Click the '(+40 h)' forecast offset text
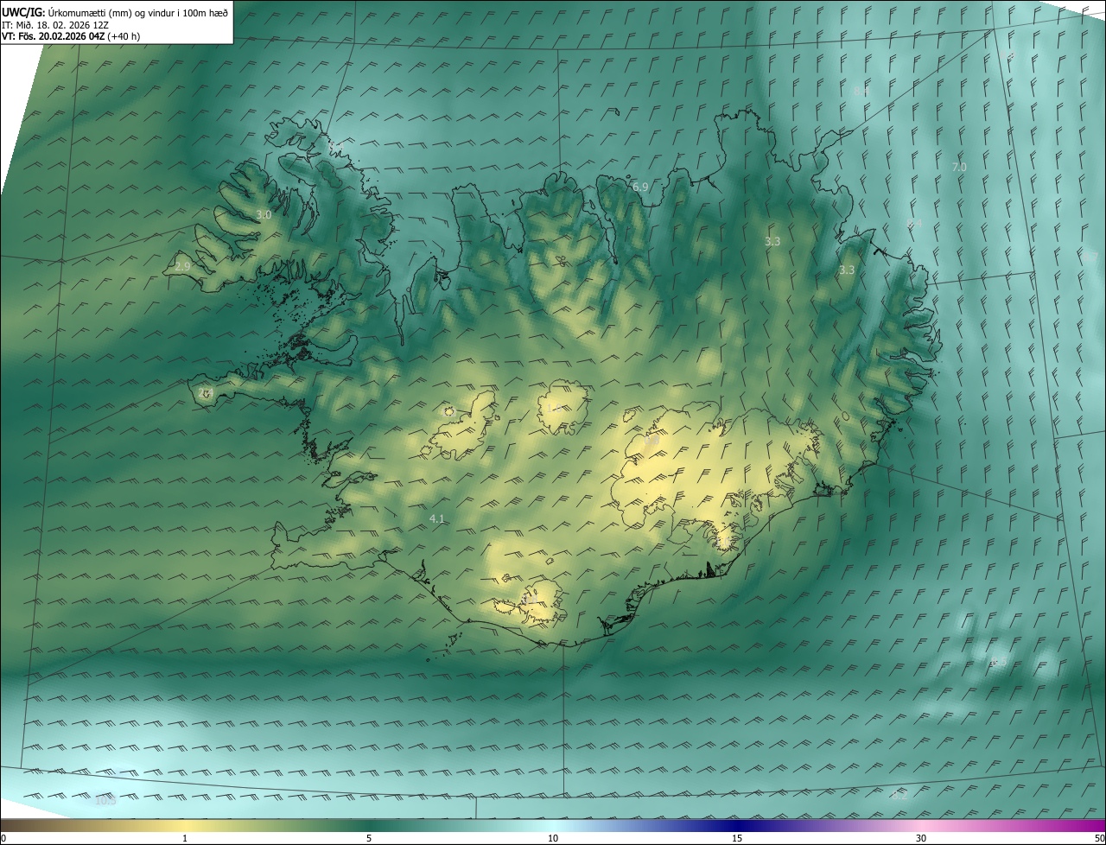Viewport: 1106px width, 845px height. 124,36
